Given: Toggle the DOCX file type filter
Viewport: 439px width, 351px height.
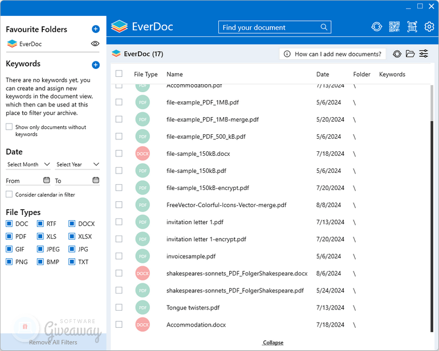Looking at the screenshot, I should 72,224.
